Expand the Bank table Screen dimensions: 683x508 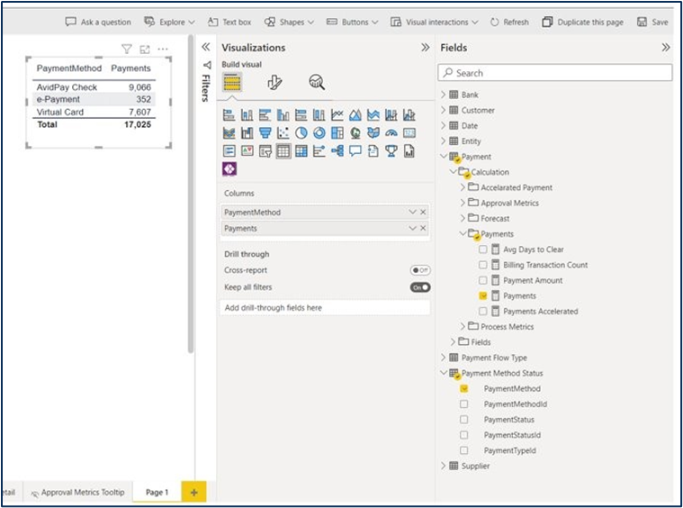click(x=443, y=95)
